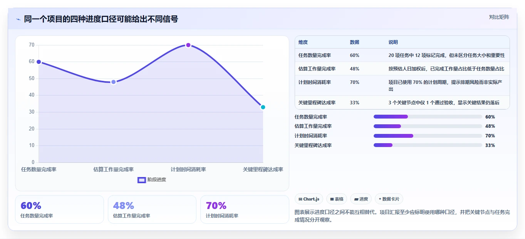Click the description starting '3 个关键节点中仅 1 个通过验收'
This screenshot has width=525, height=239.
point(444,103)
